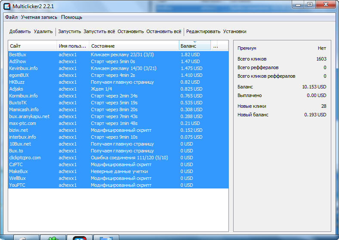Click the Премиум label in the stats panel
This screenshot has width=339, height=240.
[x=247, y=49]
